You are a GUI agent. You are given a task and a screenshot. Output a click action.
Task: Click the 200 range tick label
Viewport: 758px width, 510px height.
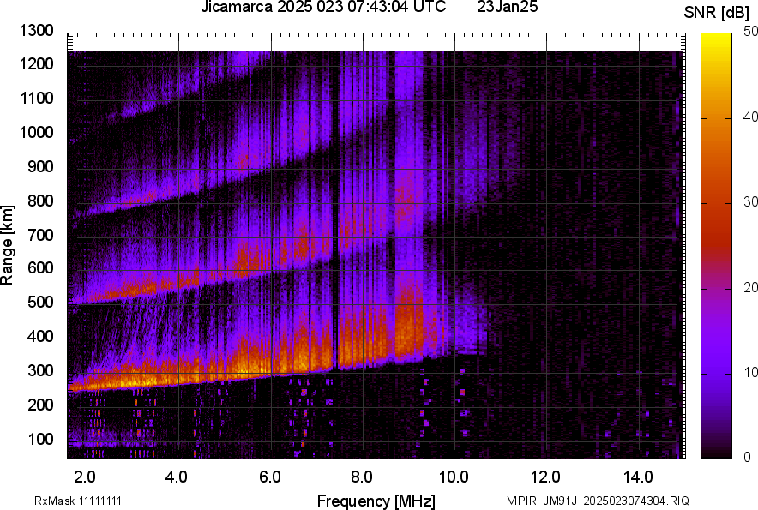40,405
